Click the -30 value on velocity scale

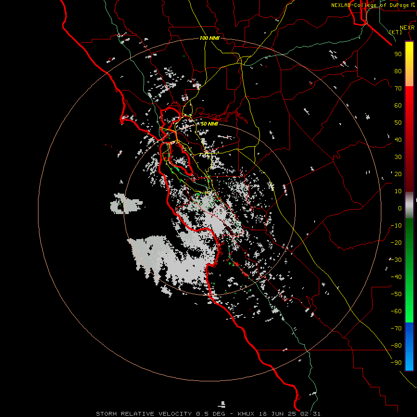click(396, 260)
